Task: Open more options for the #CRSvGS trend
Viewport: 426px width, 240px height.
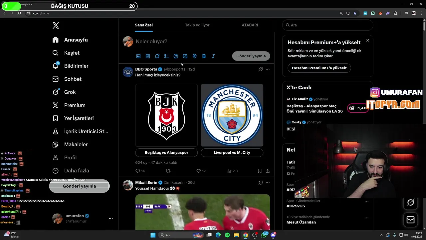Action: [366, 202]
